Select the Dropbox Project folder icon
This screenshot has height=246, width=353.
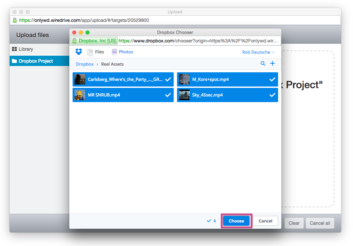pyautogui.click(x=15, y=61)
